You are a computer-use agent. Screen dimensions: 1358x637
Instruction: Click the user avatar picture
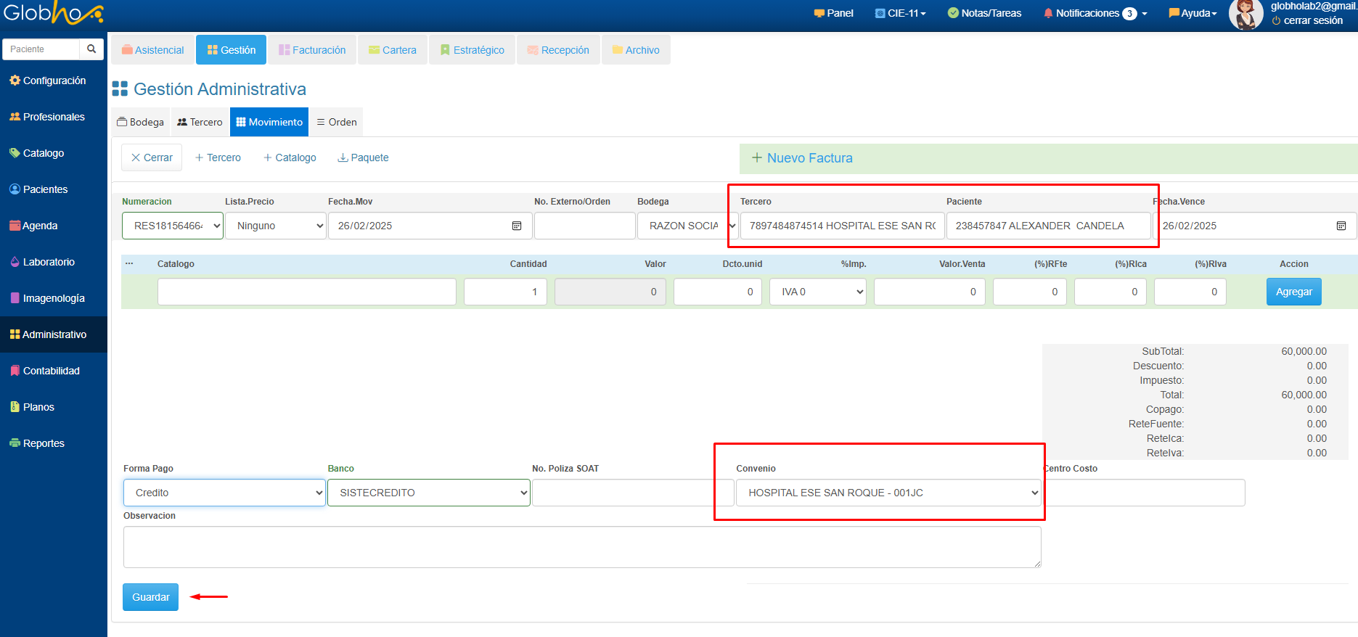(x=1245, y=15)
